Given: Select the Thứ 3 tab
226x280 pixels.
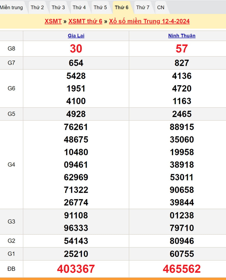Looking at the screenshot, I should [x=58, y=7].
